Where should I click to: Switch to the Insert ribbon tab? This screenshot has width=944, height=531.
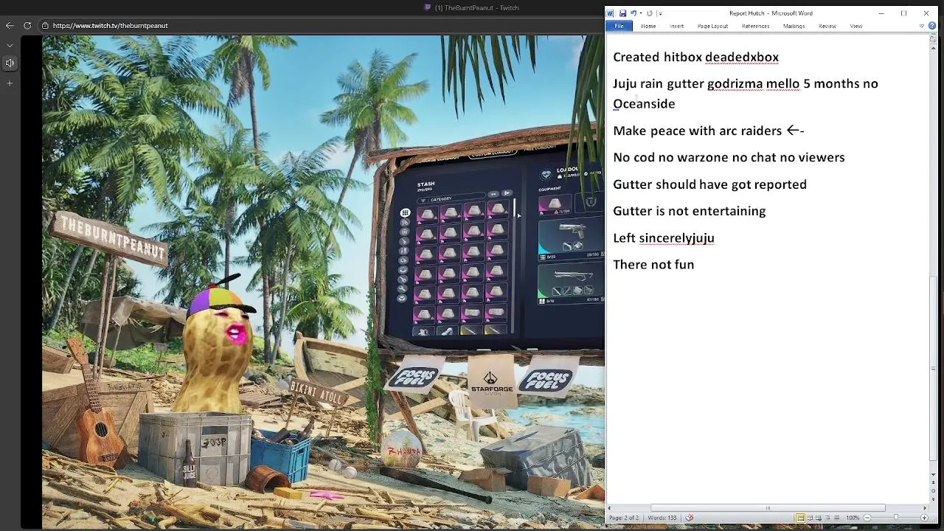[676, 26]
